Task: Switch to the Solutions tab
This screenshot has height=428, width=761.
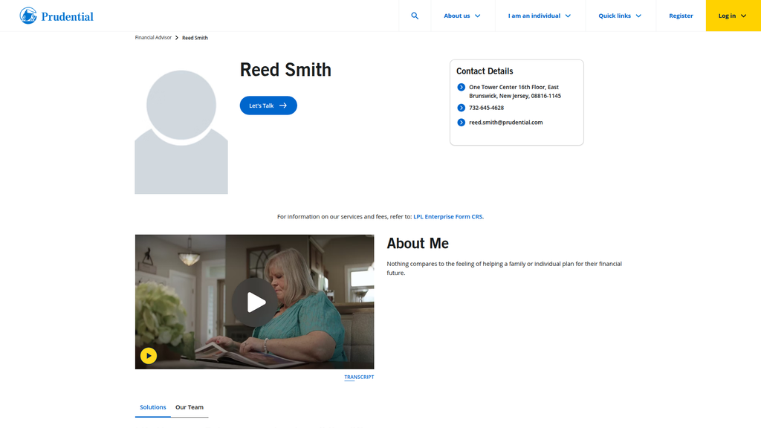Action: coord(153,407)
